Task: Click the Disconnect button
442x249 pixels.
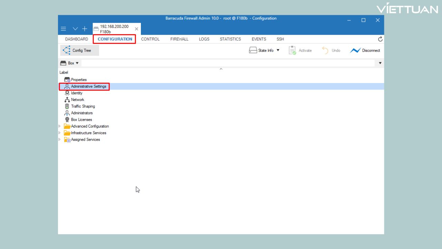Action: 365,50
